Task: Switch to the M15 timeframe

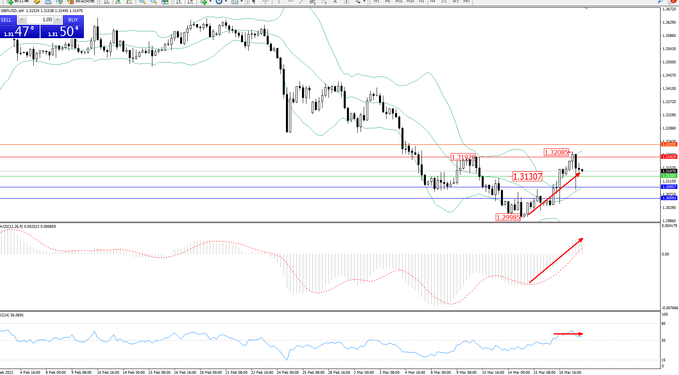Action: (399, 1)
